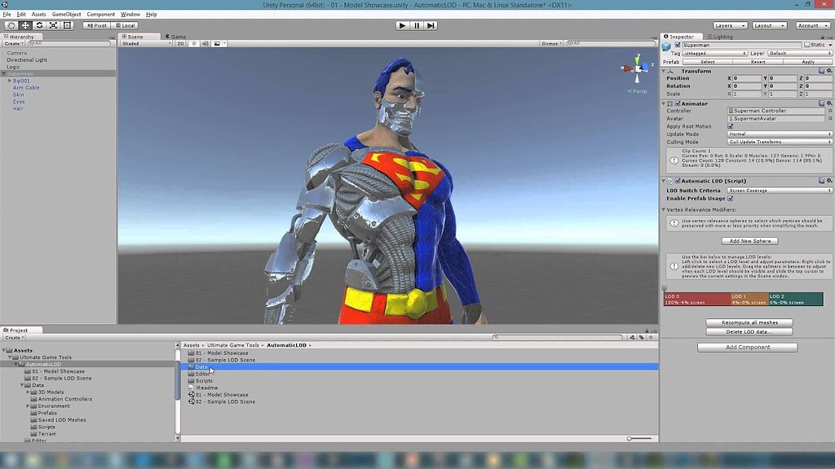Open the LOD Switch Criteria dropdown

[775, 190]
